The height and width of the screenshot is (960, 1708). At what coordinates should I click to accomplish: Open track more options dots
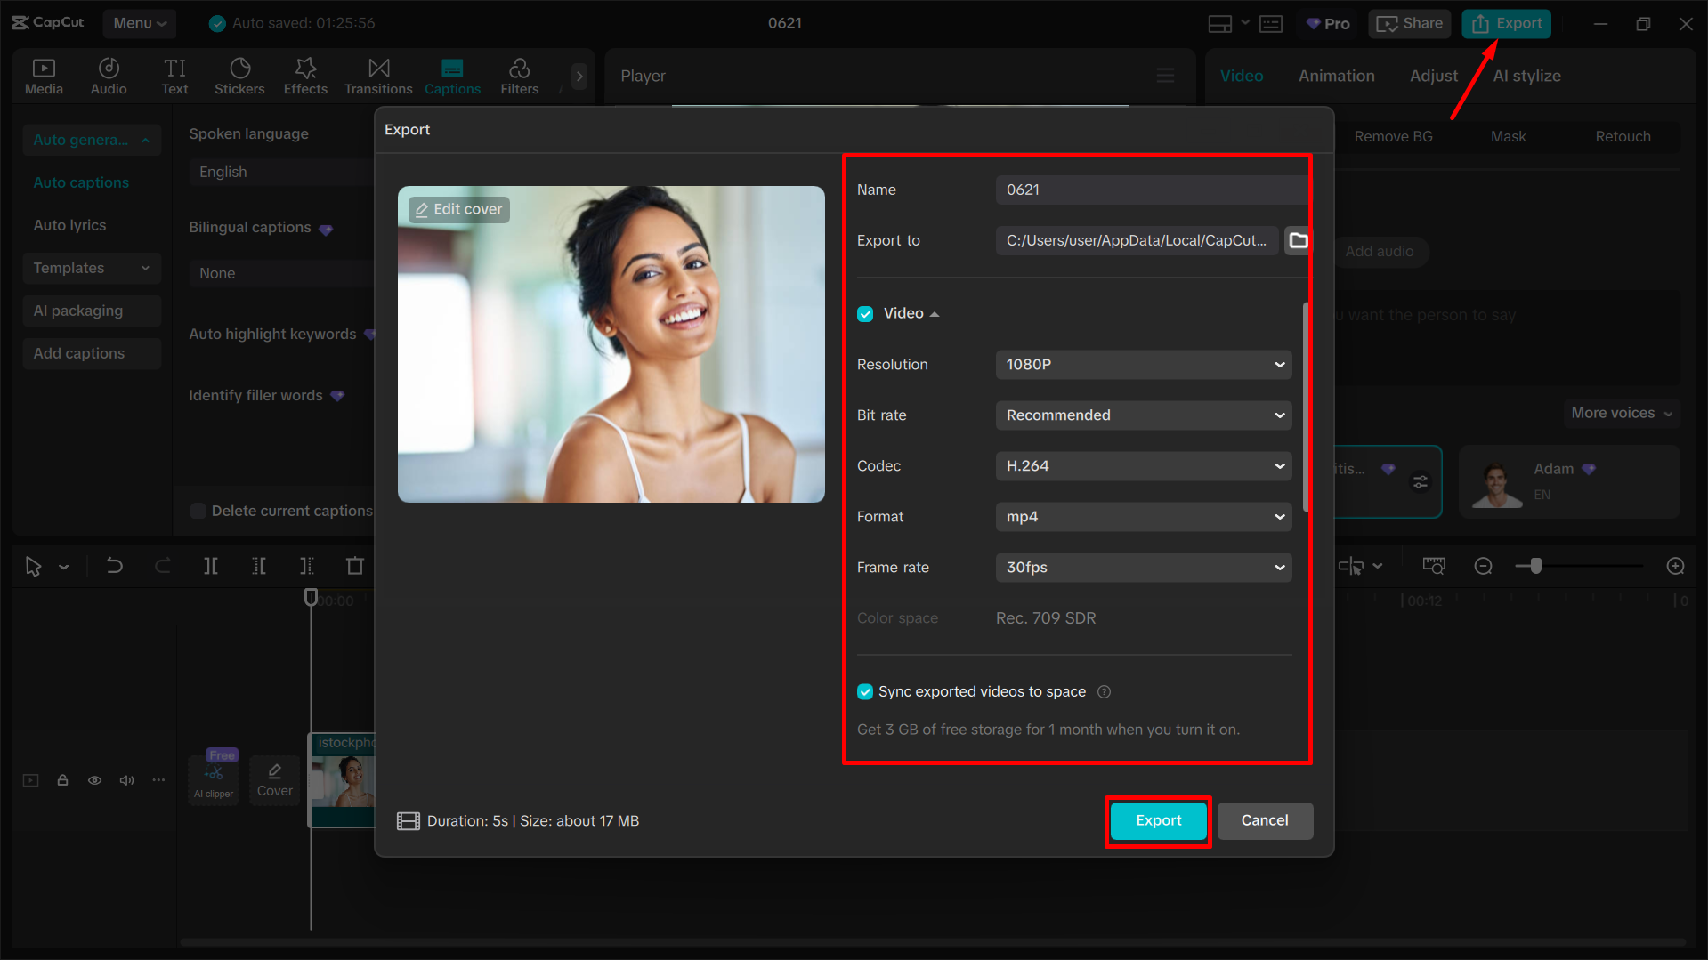(158, 780)
